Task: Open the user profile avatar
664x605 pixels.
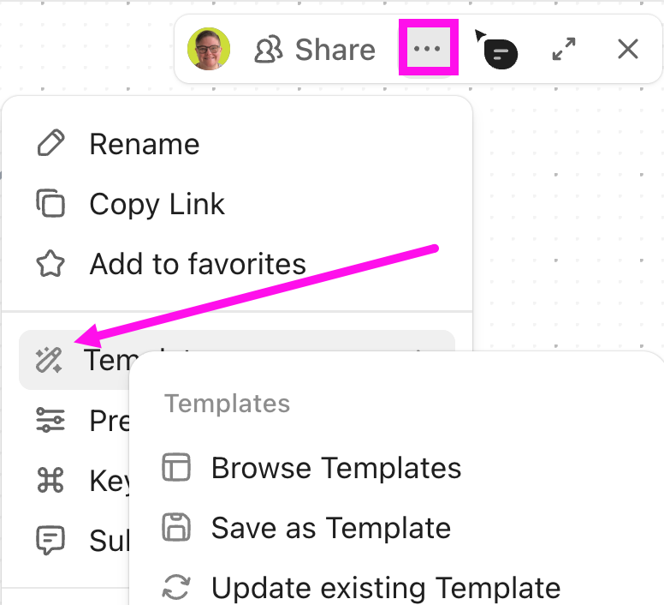Action: (209, 50)
